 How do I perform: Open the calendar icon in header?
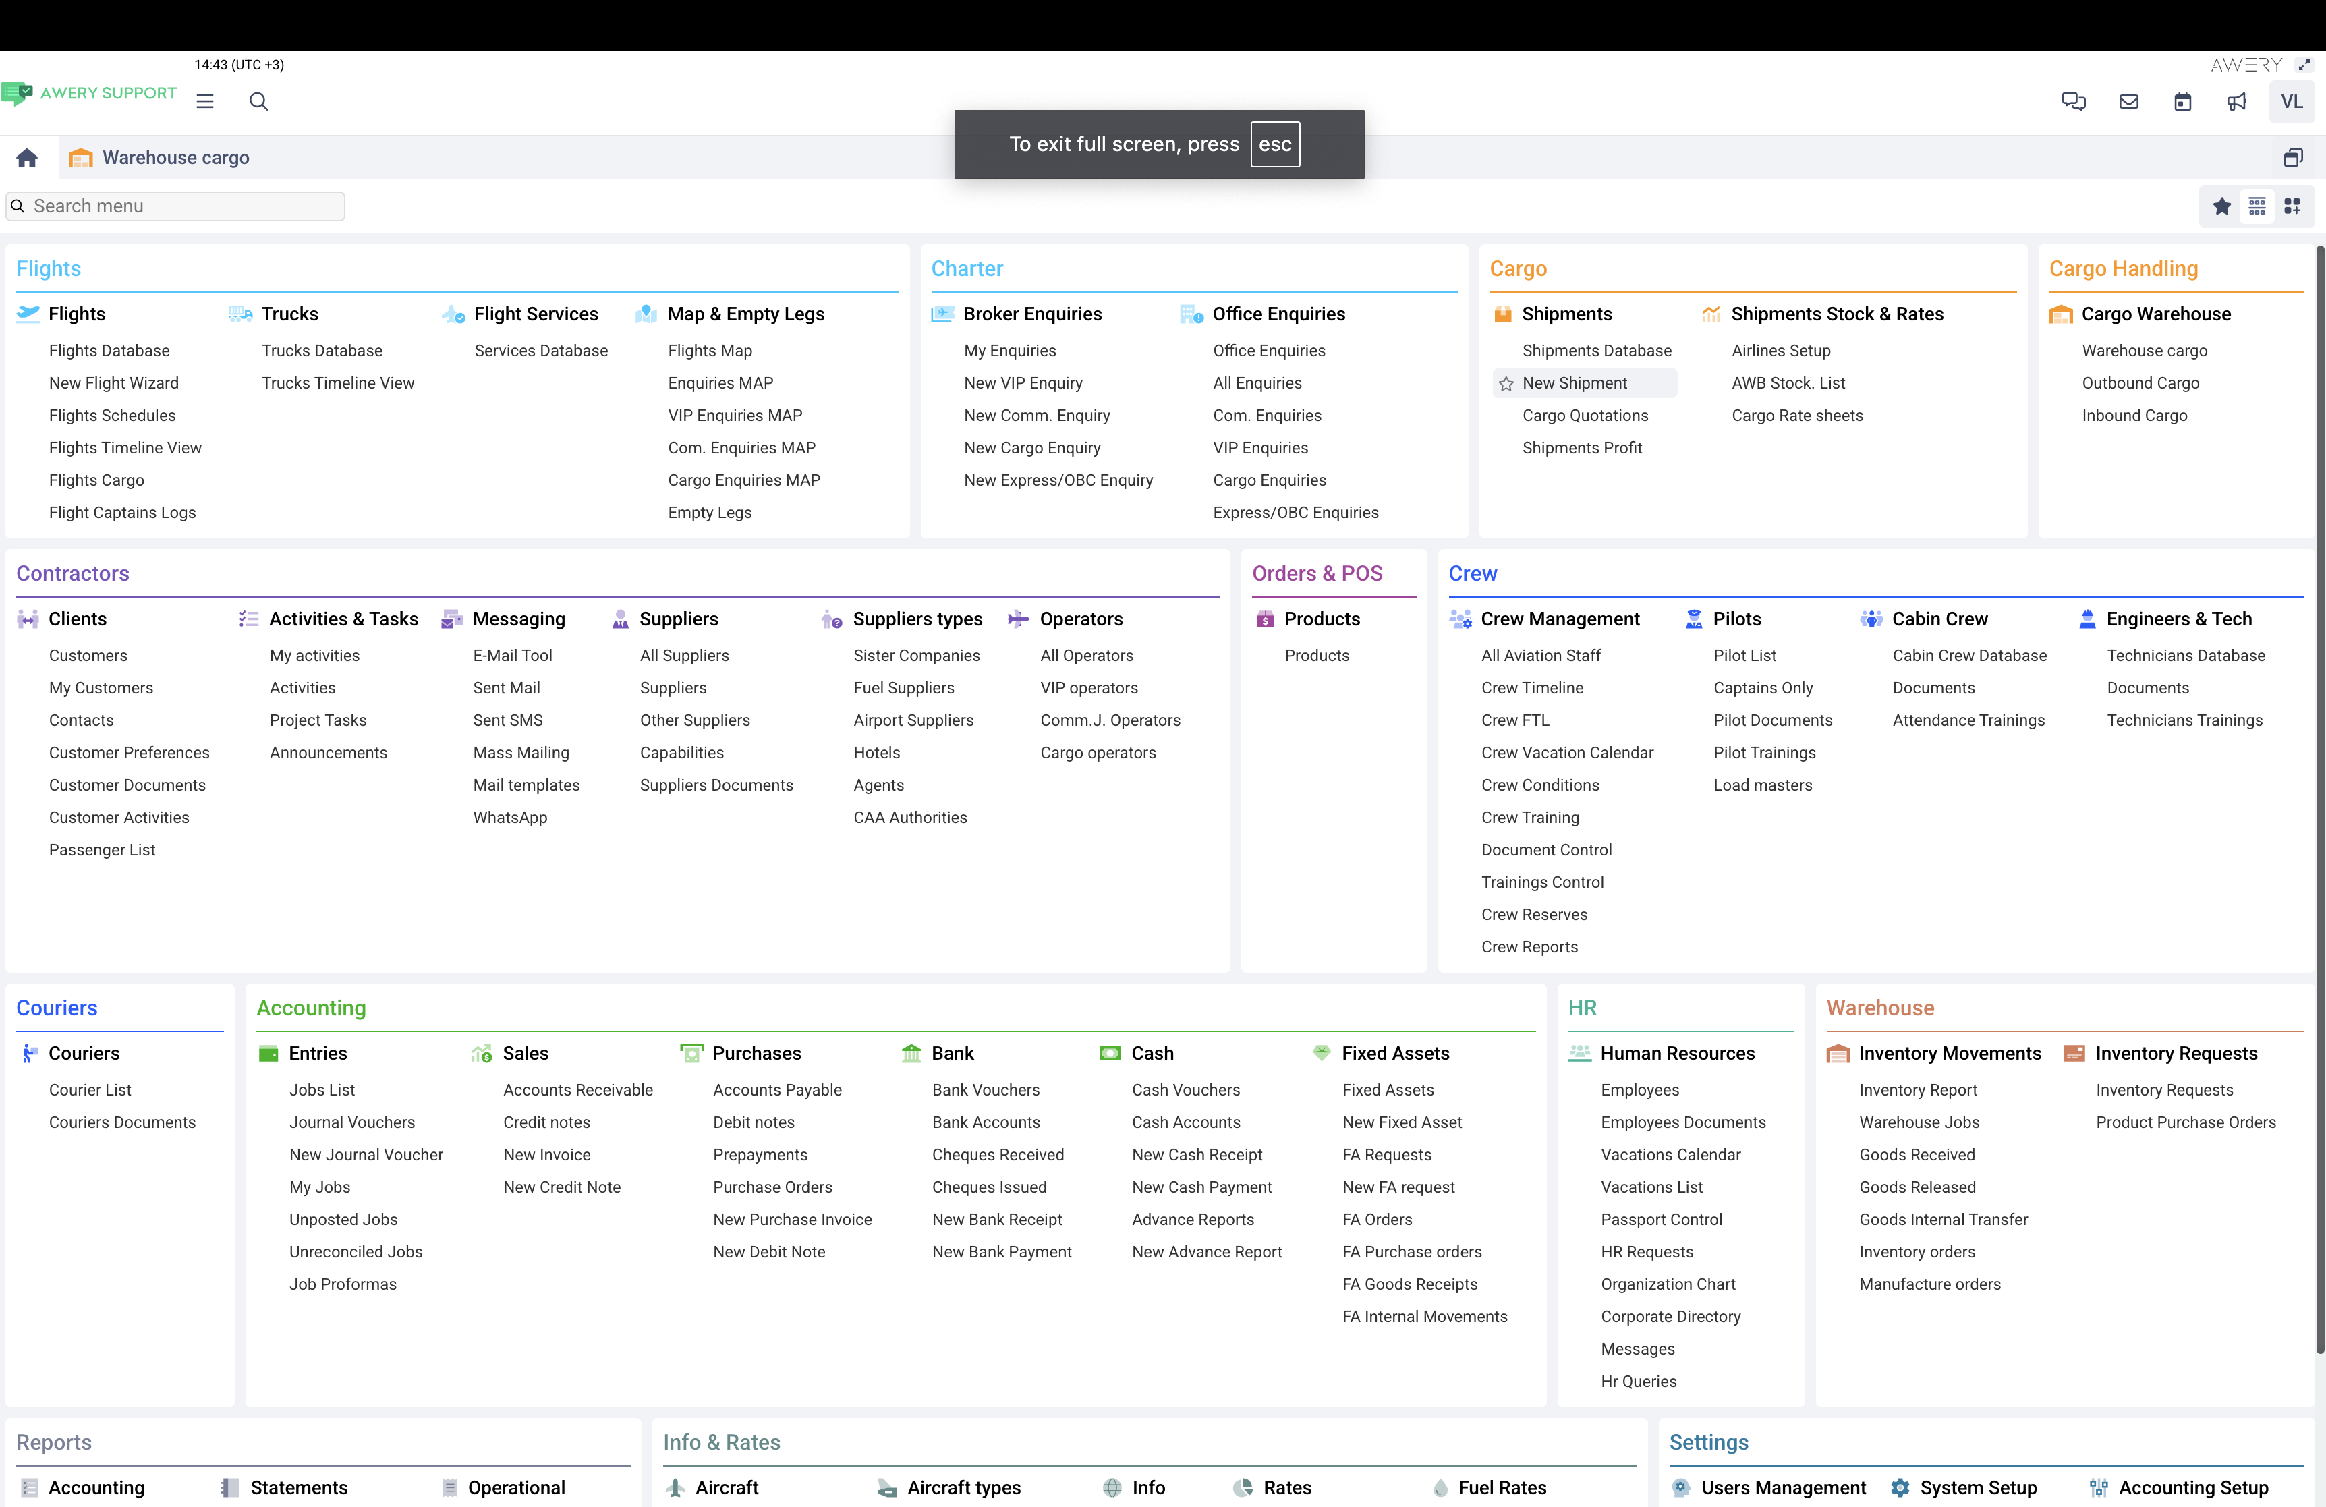[2182, 102]
